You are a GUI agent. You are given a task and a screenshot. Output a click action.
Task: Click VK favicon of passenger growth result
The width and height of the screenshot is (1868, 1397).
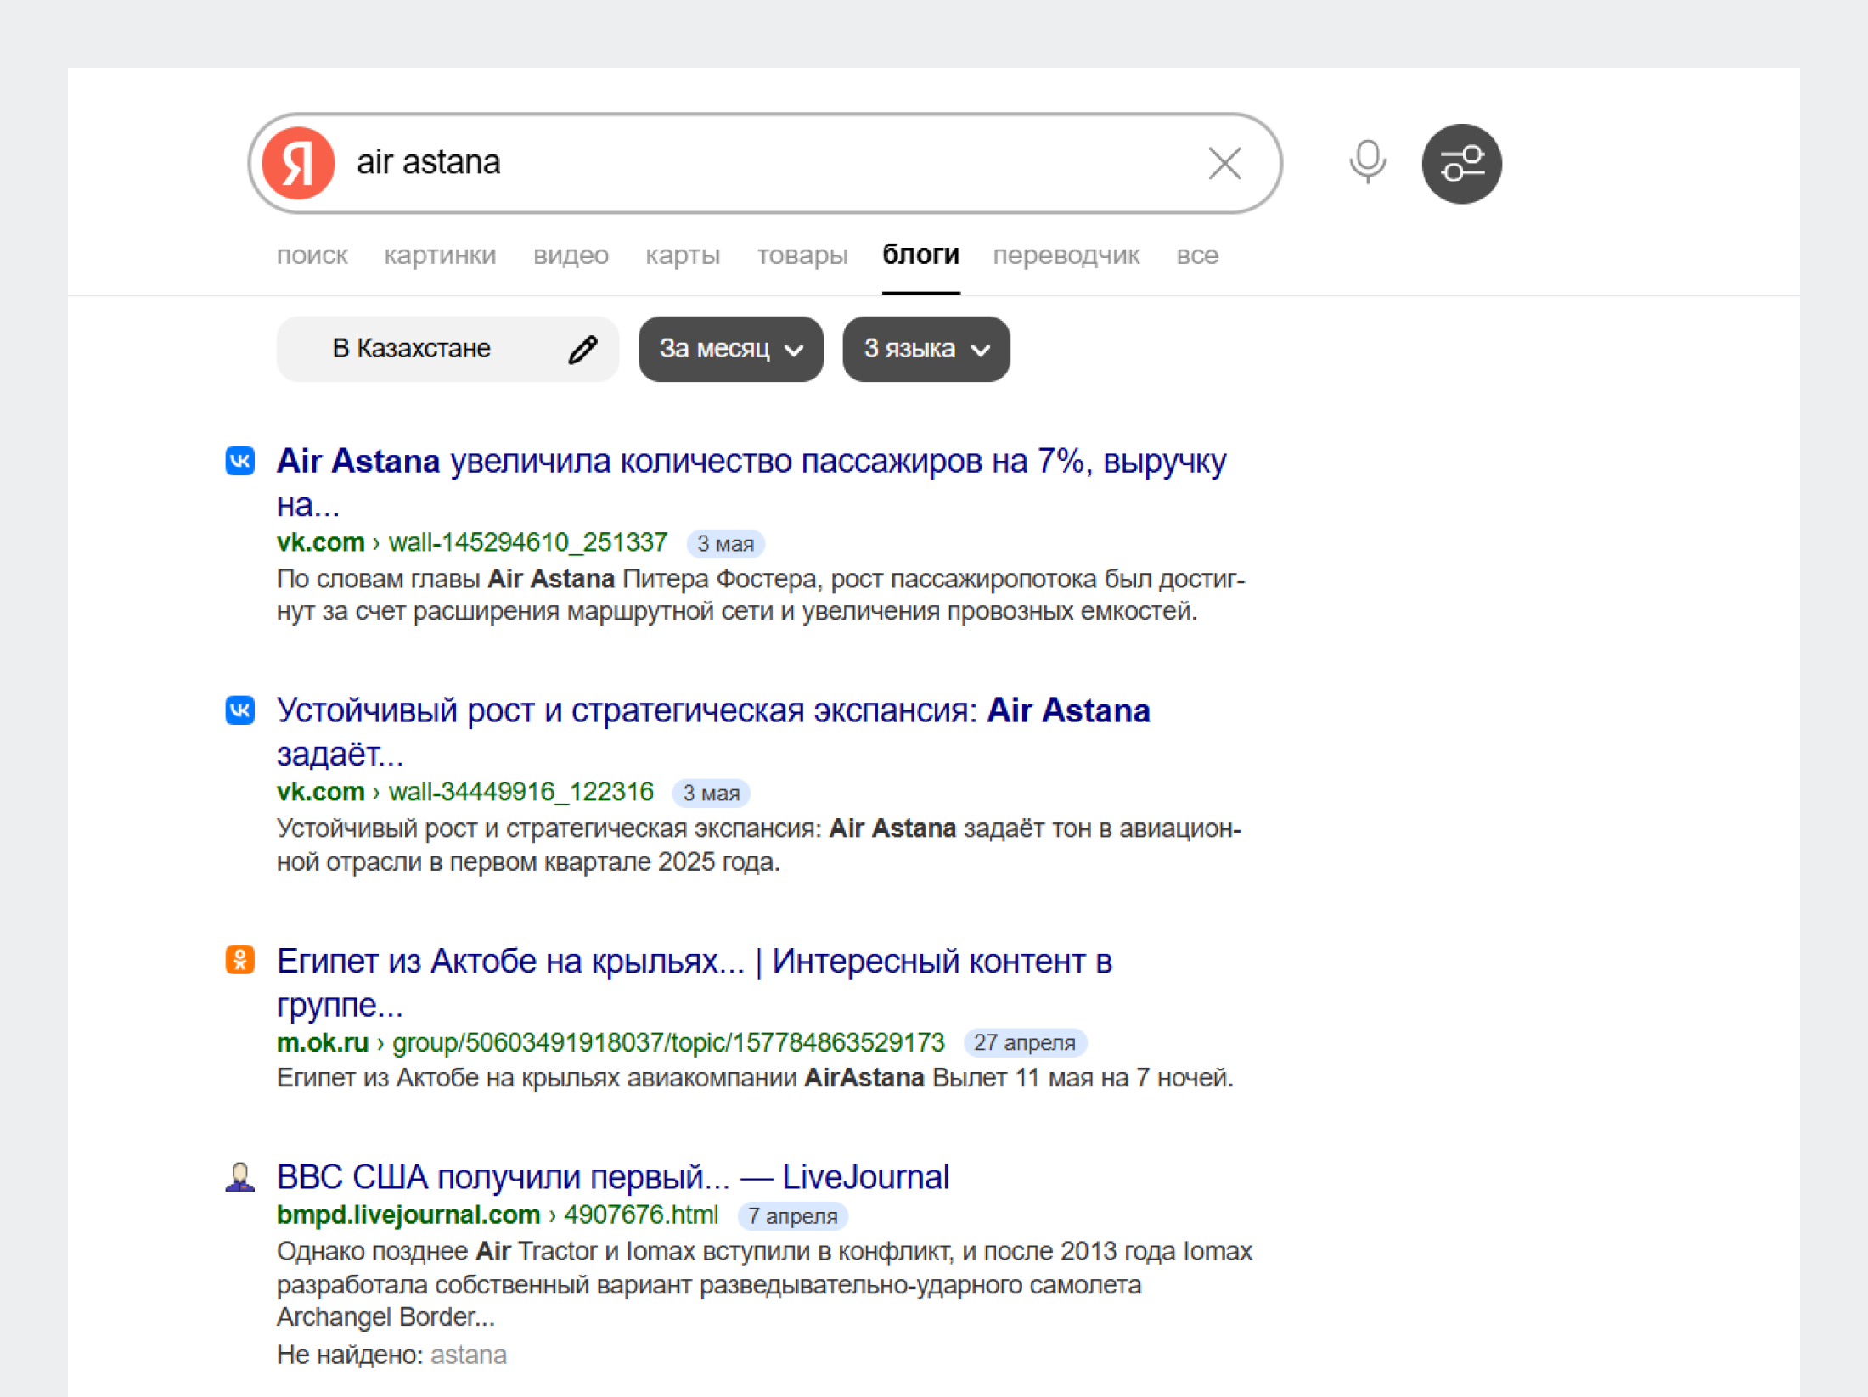pos(240,461)
